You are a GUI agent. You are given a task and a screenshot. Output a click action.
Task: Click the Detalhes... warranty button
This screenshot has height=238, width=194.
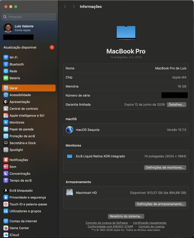point(176,105)
